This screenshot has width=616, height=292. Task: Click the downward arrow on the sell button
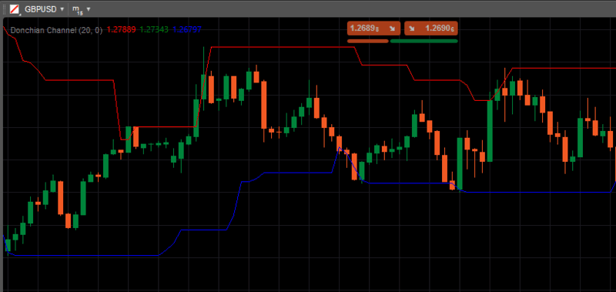coord(392,29)
